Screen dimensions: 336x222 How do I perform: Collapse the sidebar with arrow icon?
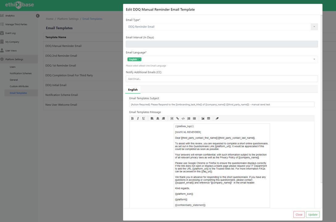coord(38,16)
